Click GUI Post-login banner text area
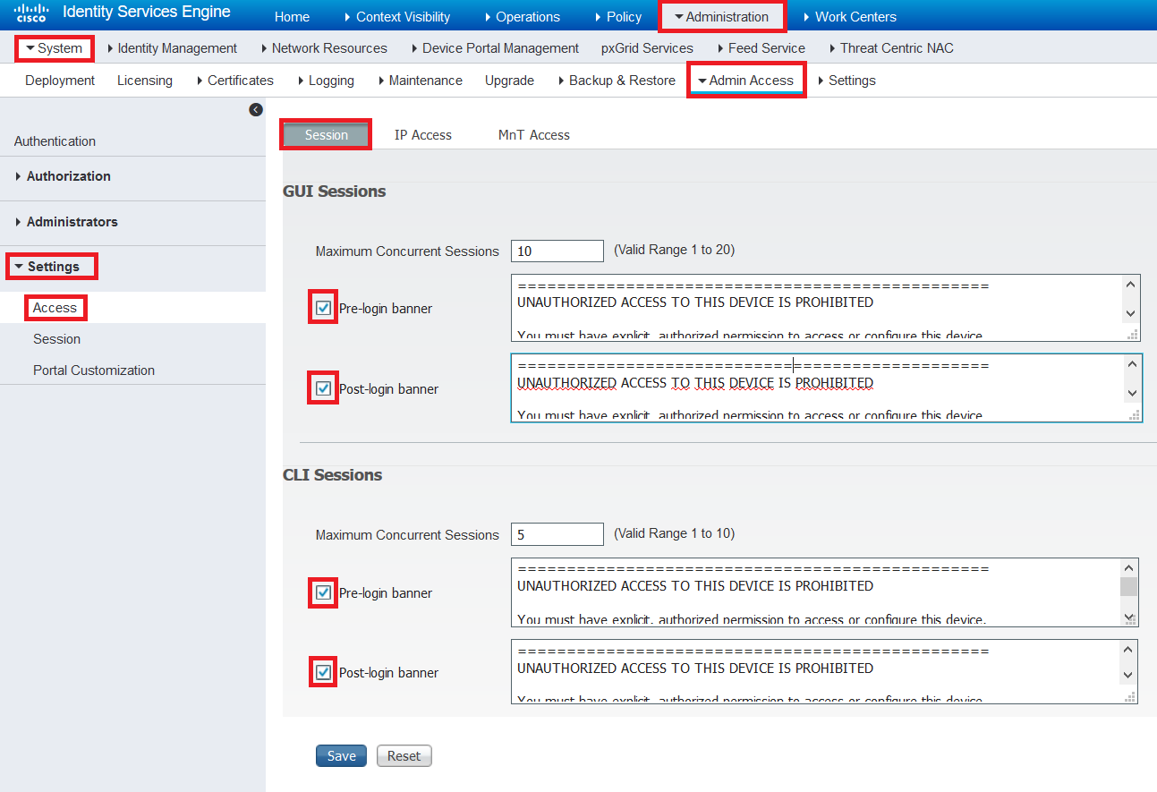This screenshot has height=792, width=1157. pos(826,387)
